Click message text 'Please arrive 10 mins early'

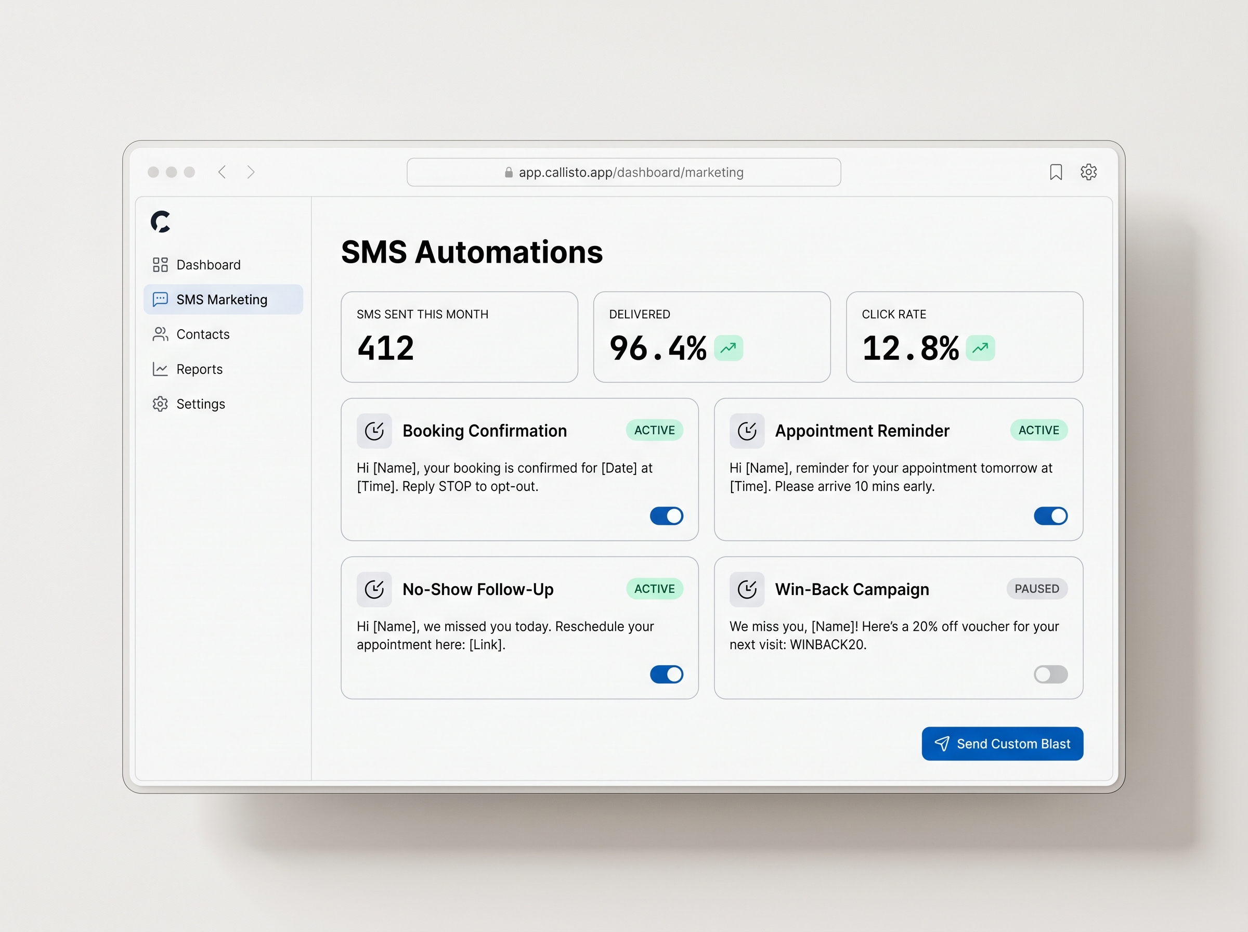(854, 486)
